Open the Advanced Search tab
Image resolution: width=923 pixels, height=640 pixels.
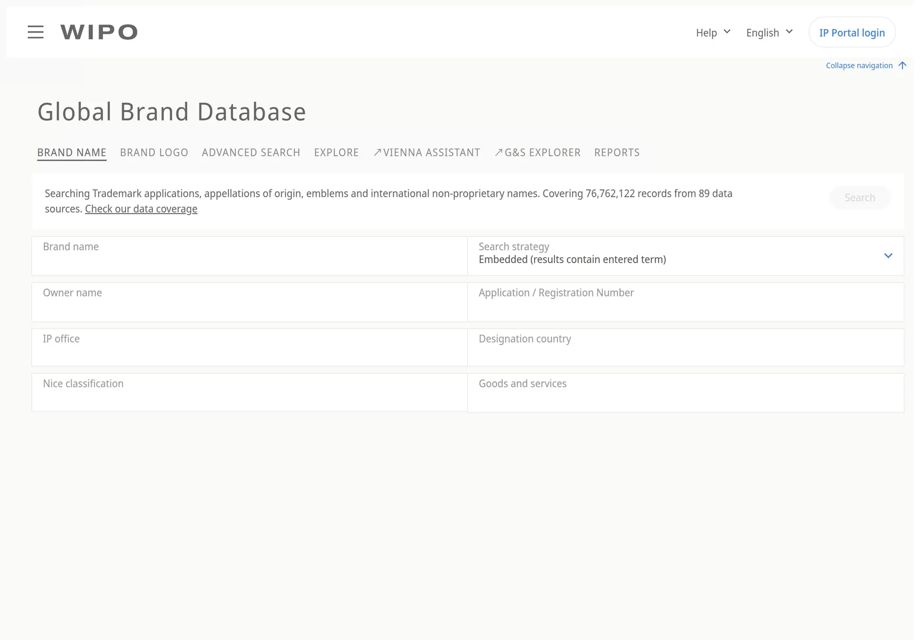(x=251, y=153)
